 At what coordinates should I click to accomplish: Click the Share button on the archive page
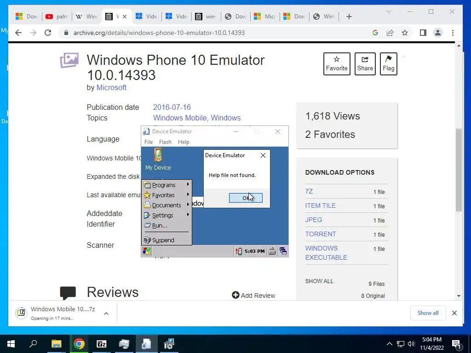point(365,63)
